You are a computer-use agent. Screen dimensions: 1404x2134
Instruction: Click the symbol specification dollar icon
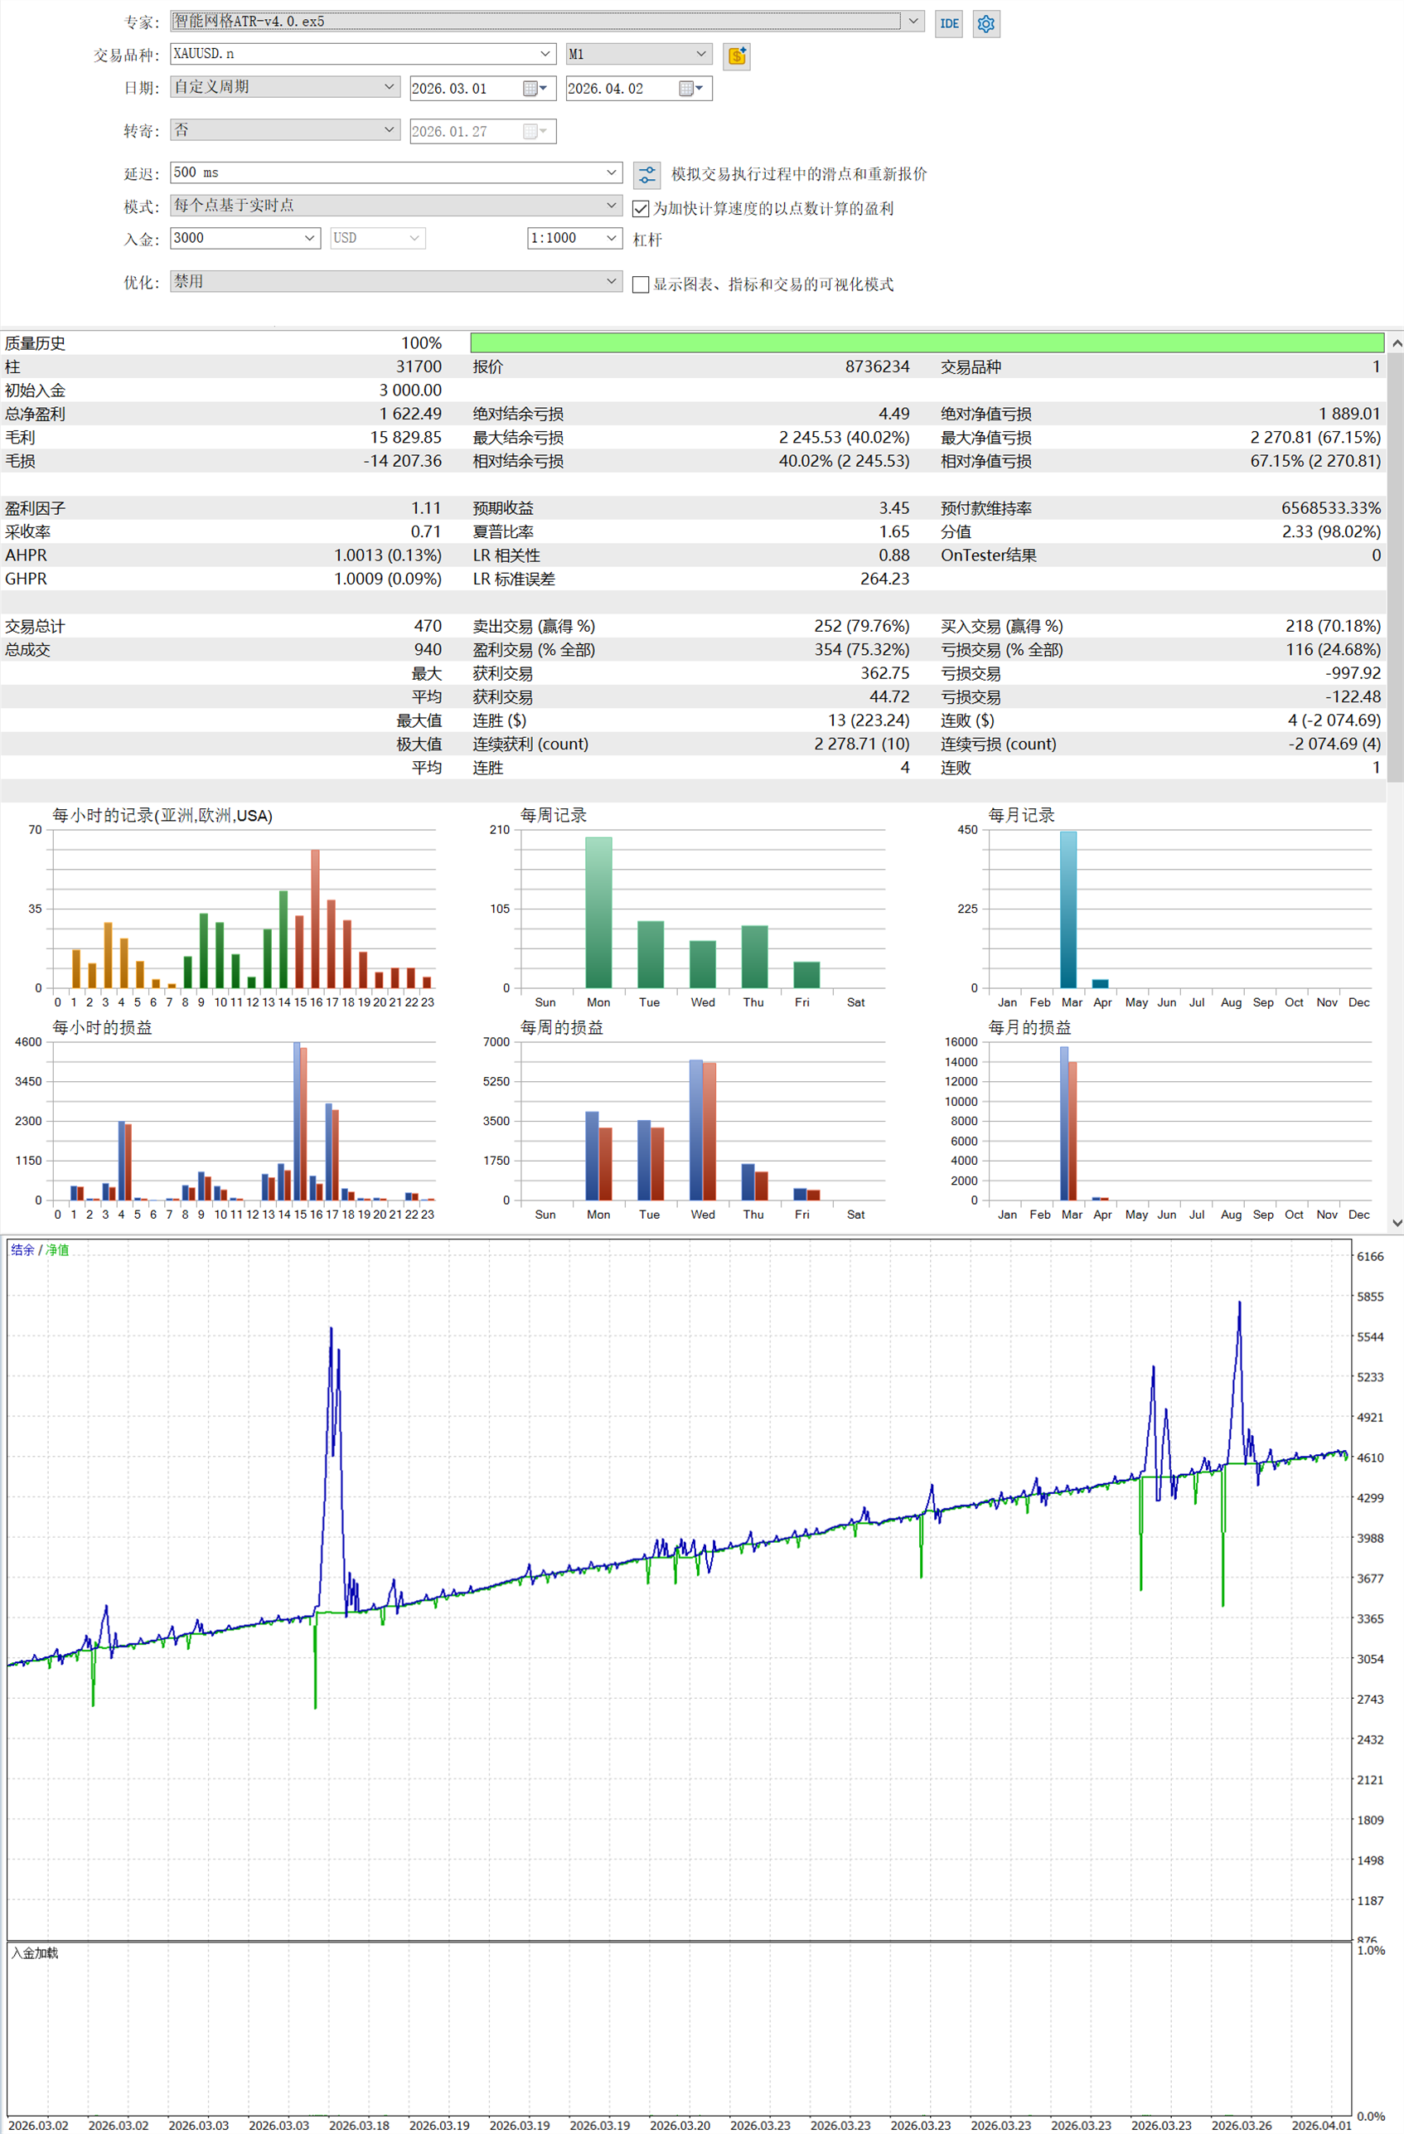(x=736, y=56)
